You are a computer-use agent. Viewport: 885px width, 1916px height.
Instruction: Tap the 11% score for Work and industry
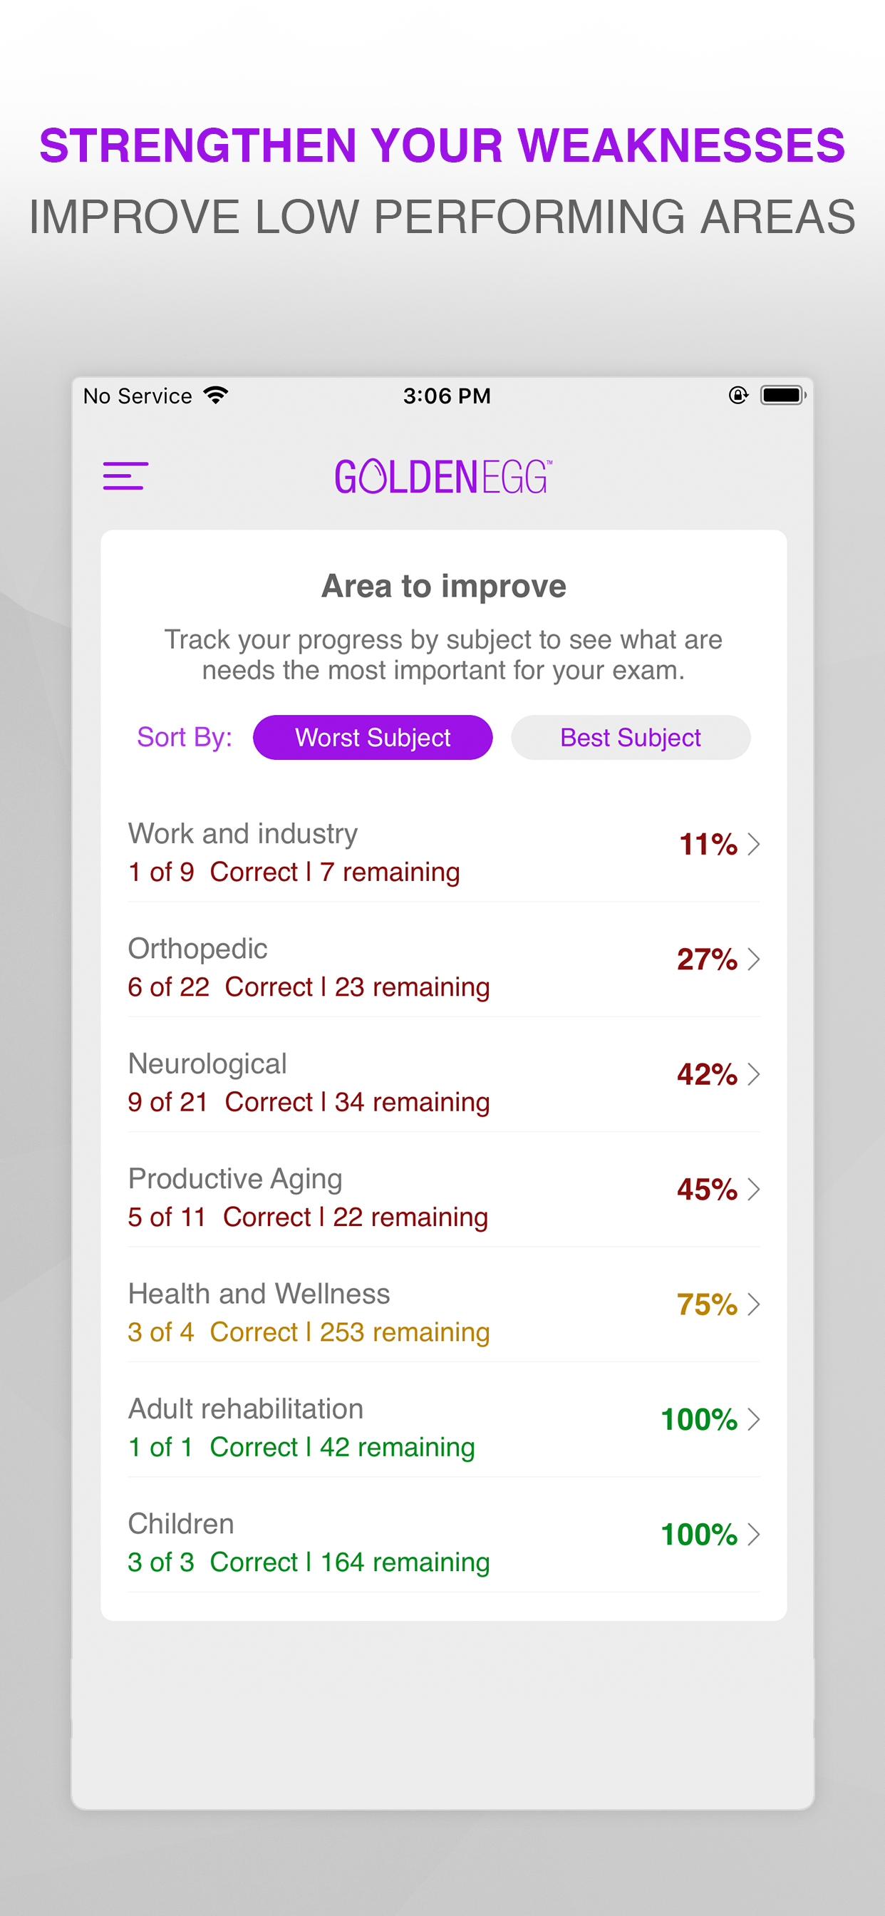point(708,844)
